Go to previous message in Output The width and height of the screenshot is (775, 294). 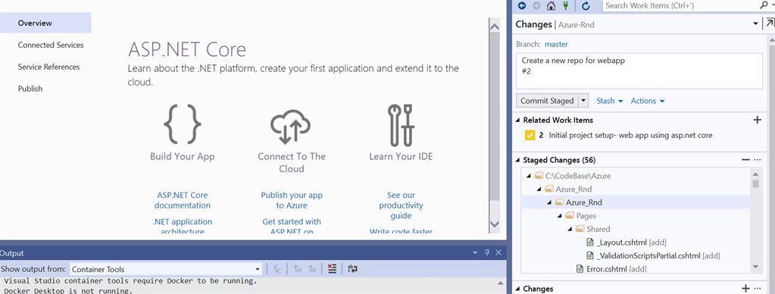(298, 269)
